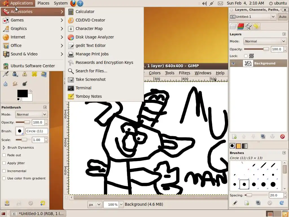Open the px unit dropdown in status bar
289x217 pixels.
(95, 205)
